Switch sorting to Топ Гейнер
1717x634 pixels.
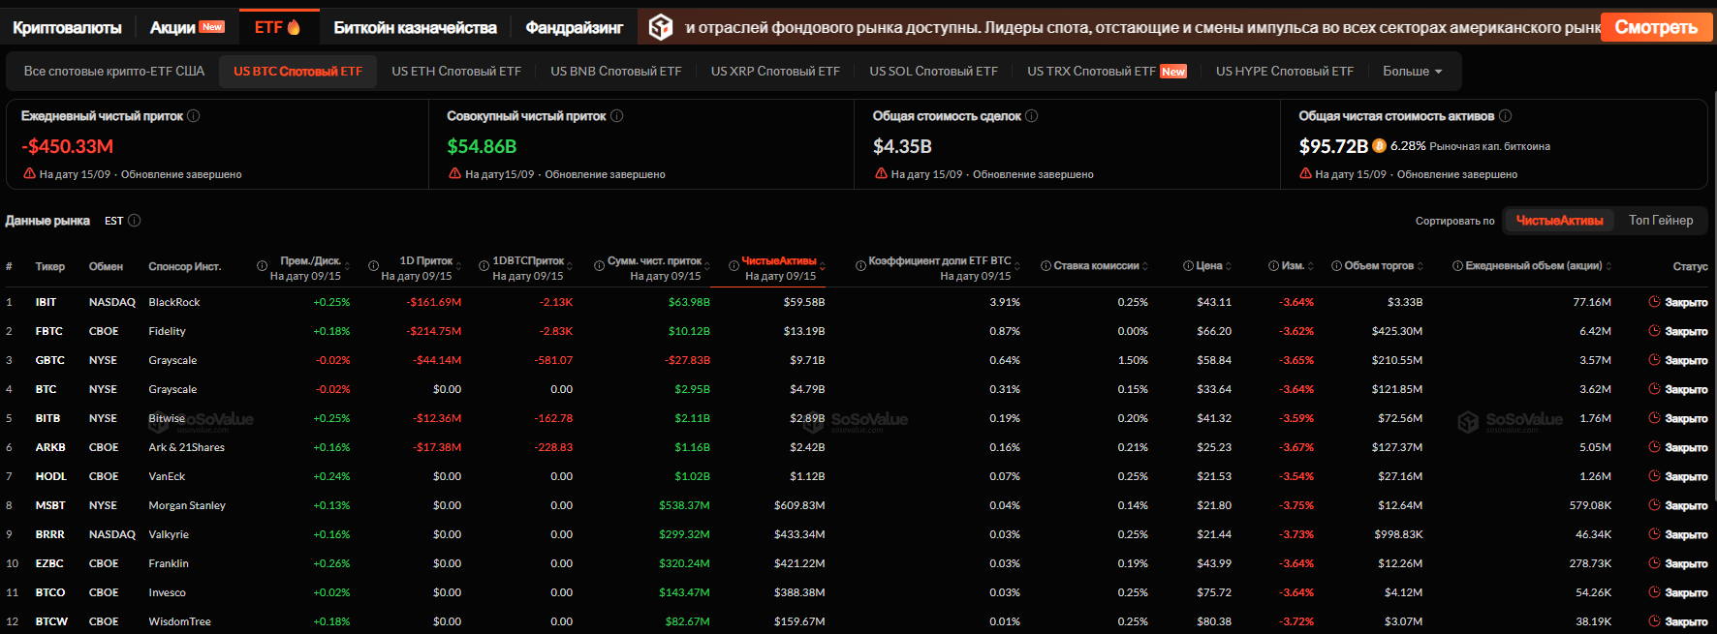pyautogui.click(x=1661, y=221)
